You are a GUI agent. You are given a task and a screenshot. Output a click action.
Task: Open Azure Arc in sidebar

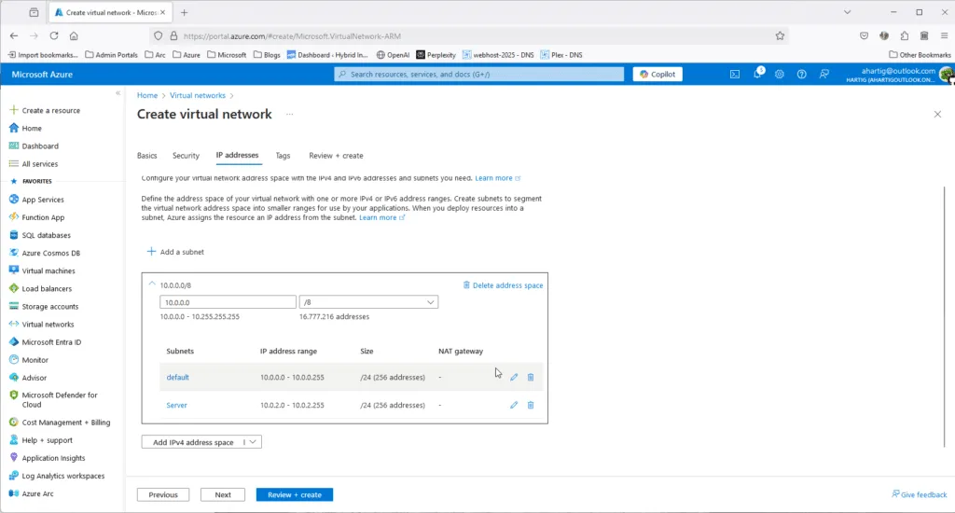pyautogui.click(x=37, y=493)
